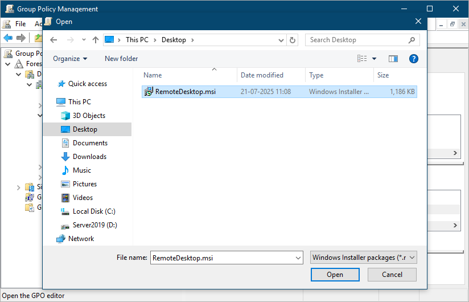Screen dimensions: 469x302
Task: Open the Organize dropdown menu
Action: point(70,59)
